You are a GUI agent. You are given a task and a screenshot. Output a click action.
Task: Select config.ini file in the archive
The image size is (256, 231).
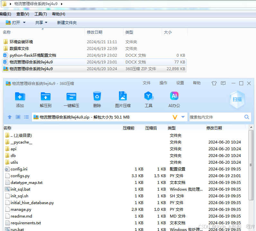click(16, 169)
